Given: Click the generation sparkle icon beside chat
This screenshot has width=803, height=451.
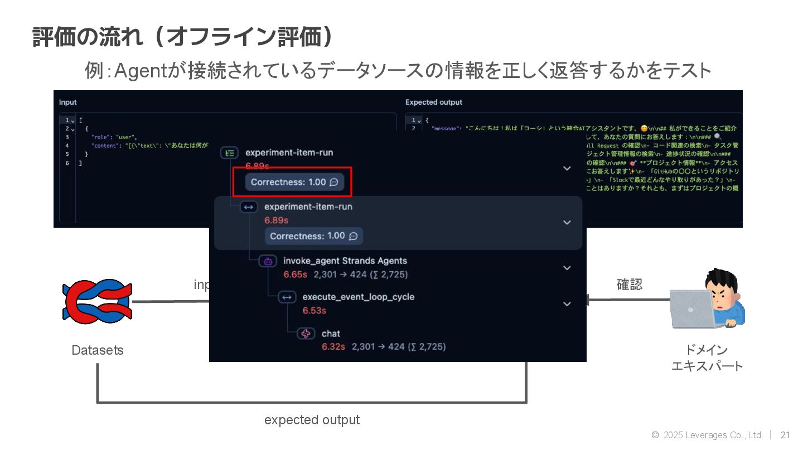Looking at the screenshot, I should point(306,334).
